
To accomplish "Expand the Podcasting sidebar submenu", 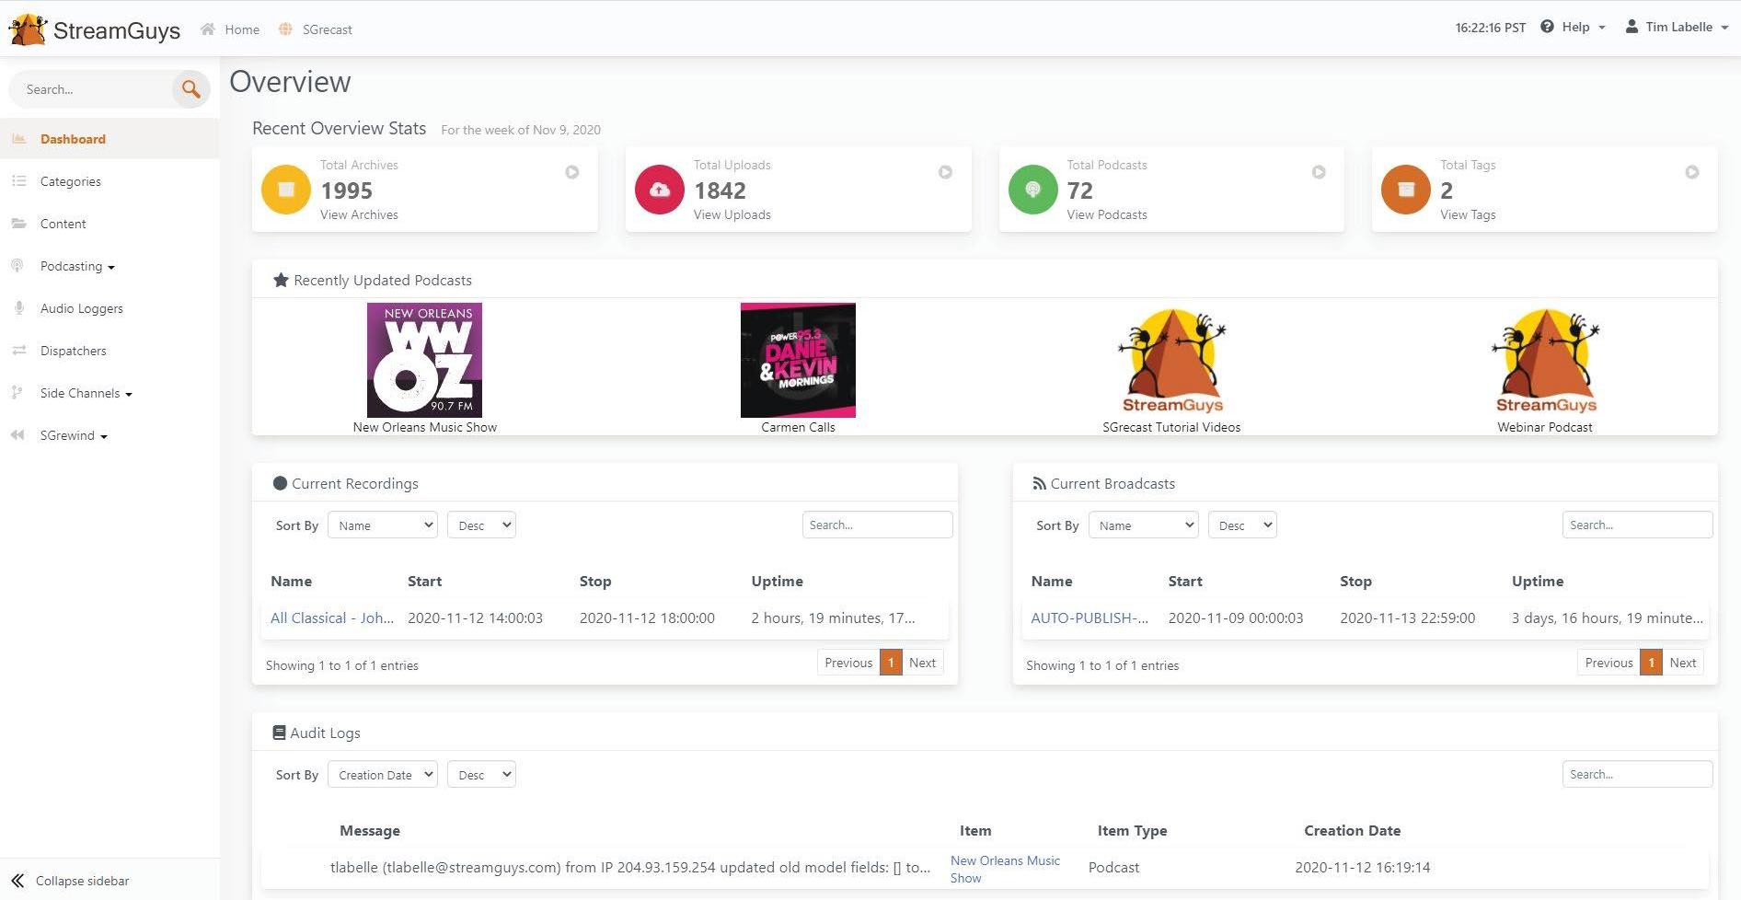I will click(77, 266).
